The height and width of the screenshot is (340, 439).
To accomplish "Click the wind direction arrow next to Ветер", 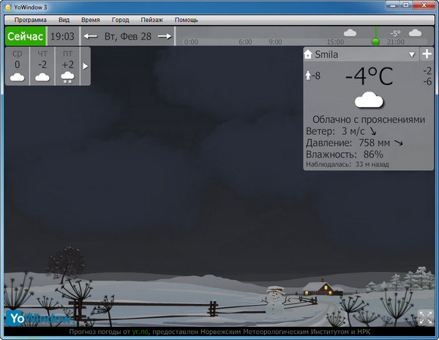I will click(x=373, y=131).
